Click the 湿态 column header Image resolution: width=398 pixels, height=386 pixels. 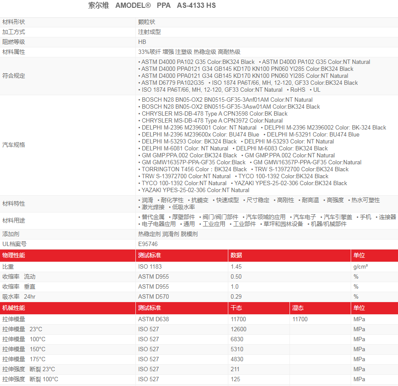298,308
